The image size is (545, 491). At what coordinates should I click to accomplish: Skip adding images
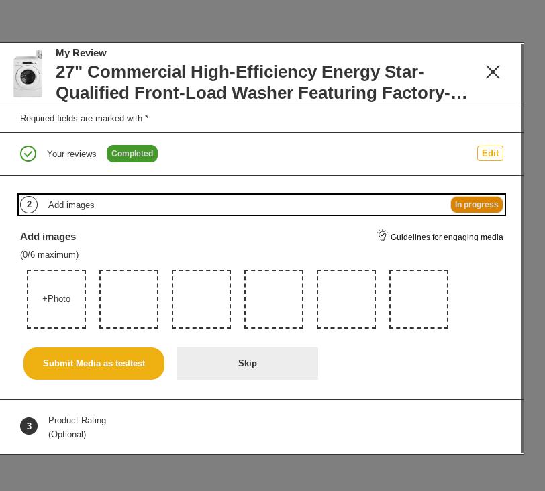(248, 363)
